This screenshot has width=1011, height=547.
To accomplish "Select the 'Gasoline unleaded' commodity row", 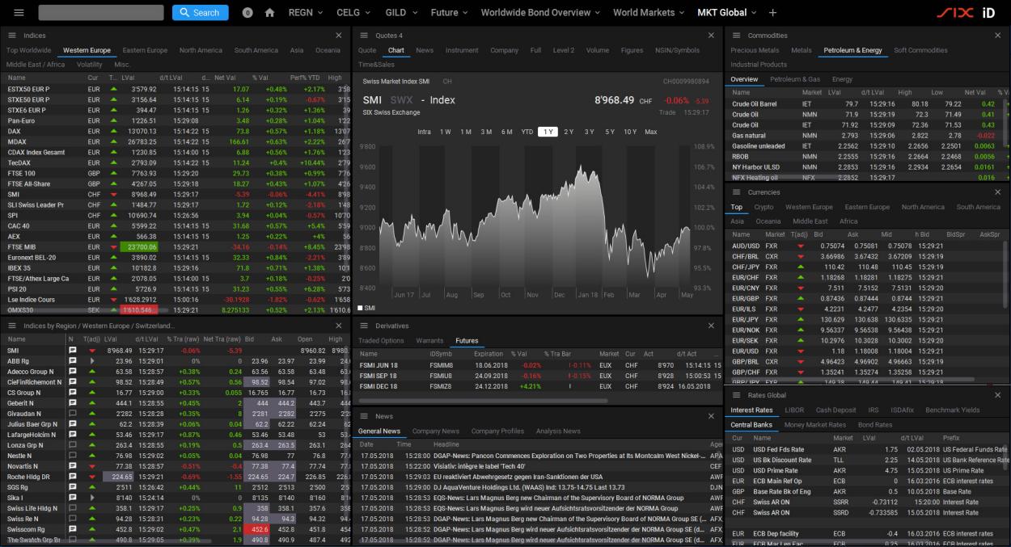I will click(x=867, y=145).
